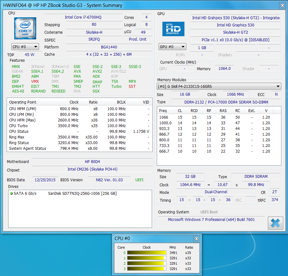Select the CPU Turbo row
This screenshot has width=288, height=276.
(x=80, y=126)
